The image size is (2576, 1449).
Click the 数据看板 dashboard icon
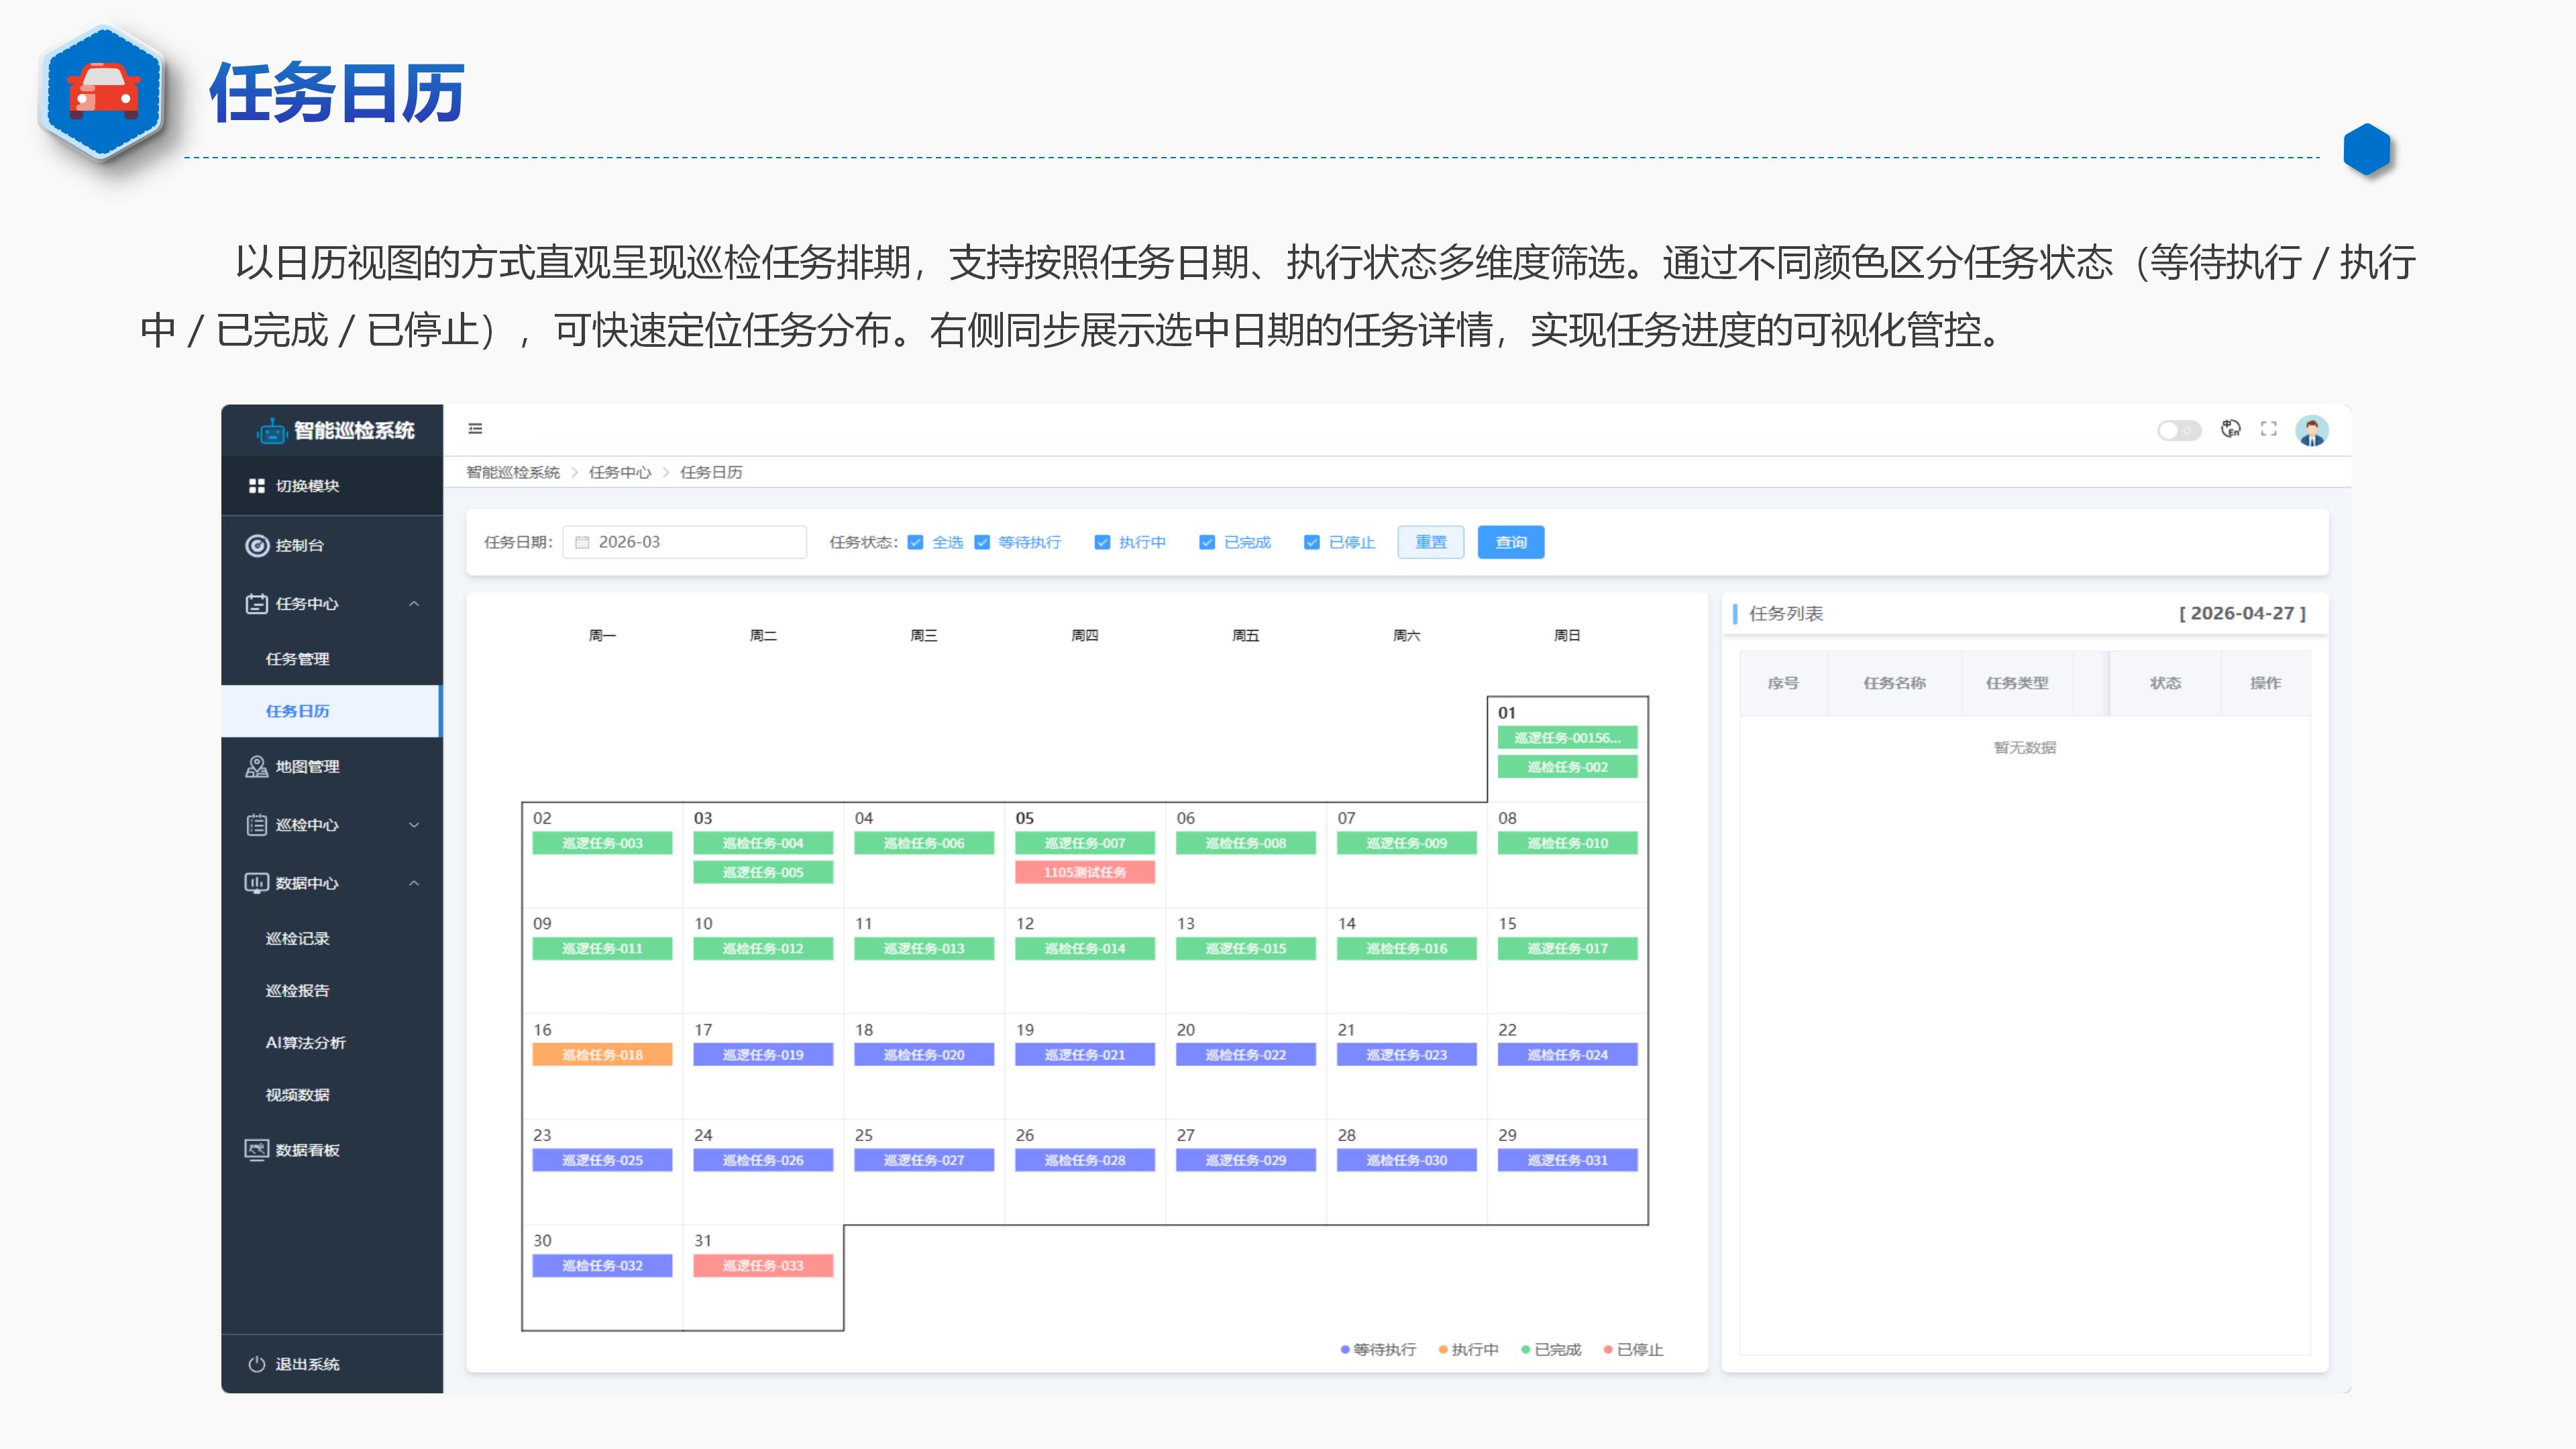[x=257, y=1150]
